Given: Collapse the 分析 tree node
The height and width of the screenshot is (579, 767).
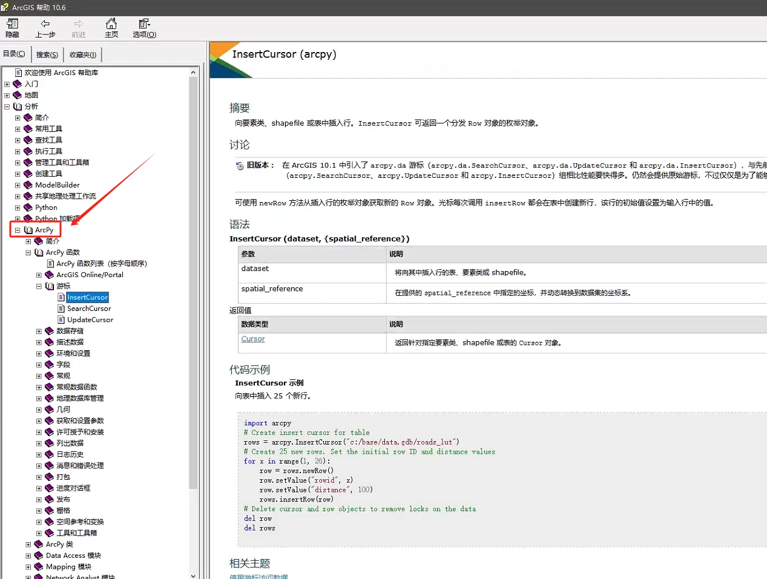Looking at the screenshot, I should pyautogui.click(x=7, y=106).
